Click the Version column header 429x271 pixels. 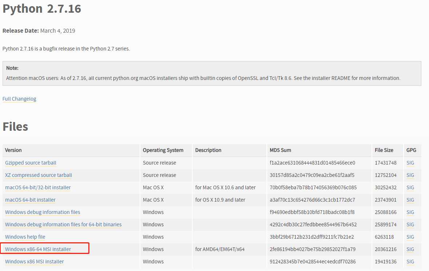pyautogui.click(x=13, y=150)
